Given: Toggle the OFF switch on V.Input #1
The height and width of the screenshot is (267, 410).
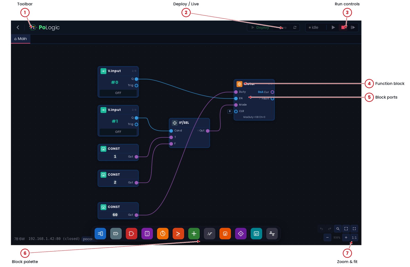Looking at the screenshot, I should [118, 132].
